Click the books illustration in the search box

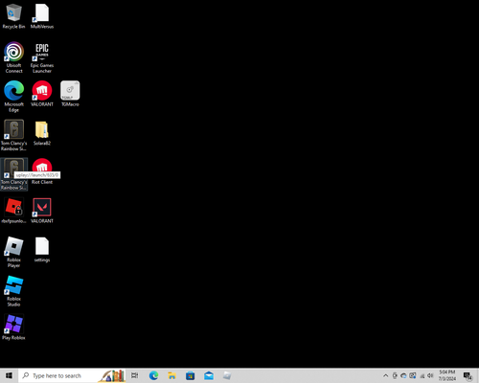(112, 375)
